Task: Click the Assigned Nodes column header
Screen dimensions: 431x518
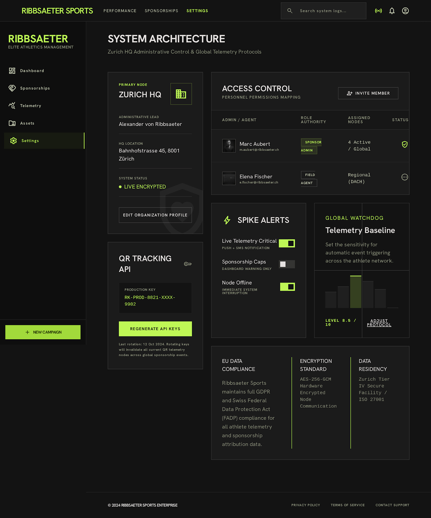Action: coord(359,120)
